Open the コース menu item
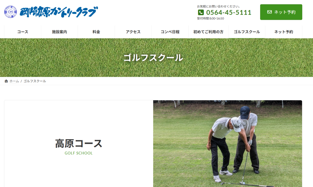313x187 pixels. point(23,32)
